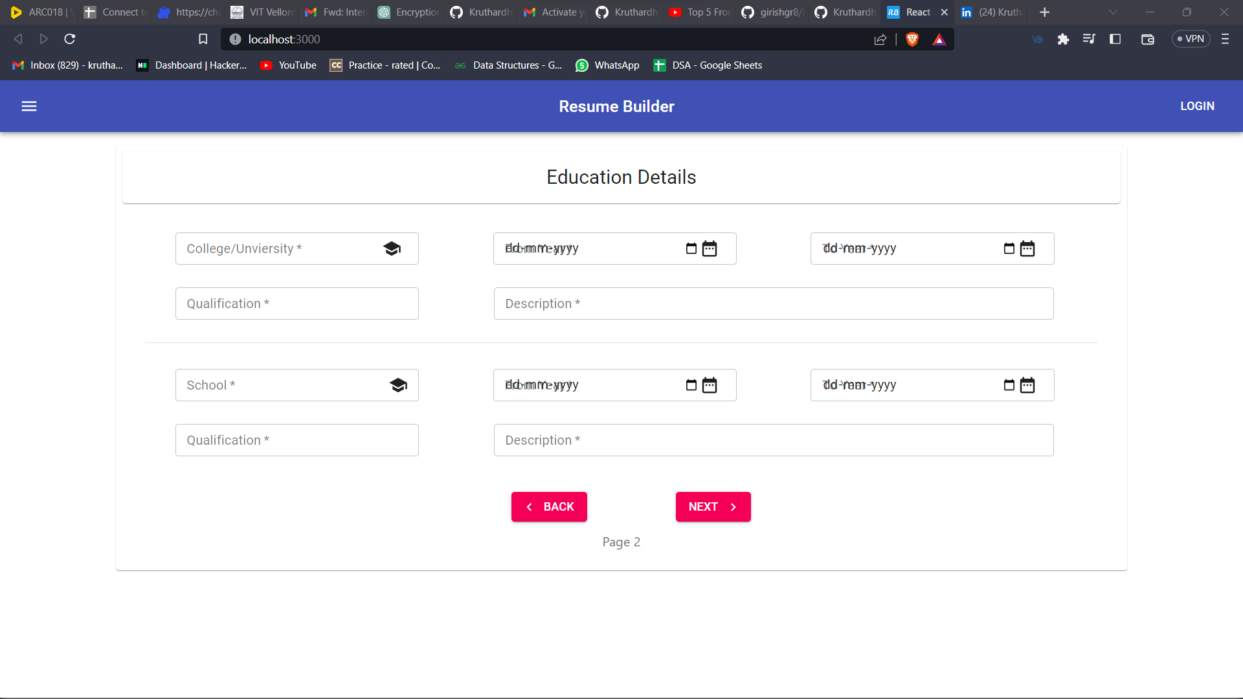Click the graduation cap icon in School field
1243x699 pixels.
[x=399, y=384]
